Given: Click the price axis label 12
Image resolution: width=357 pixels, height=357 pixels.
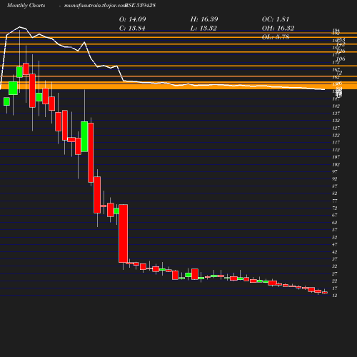Looking at the screenshot, I should tap(335, 296).
